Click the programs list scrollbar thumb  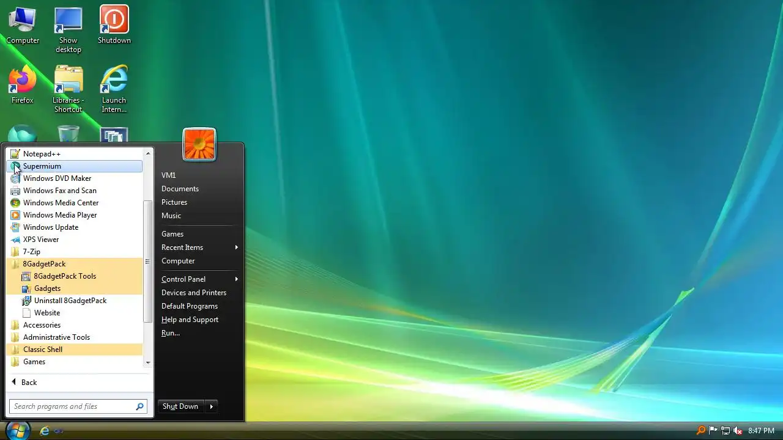[x=147, y=262]
